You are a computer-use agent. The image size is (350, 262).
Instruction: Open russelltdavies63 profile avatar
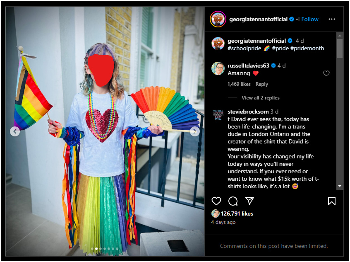pyautogui.click(x=218, y=68)
